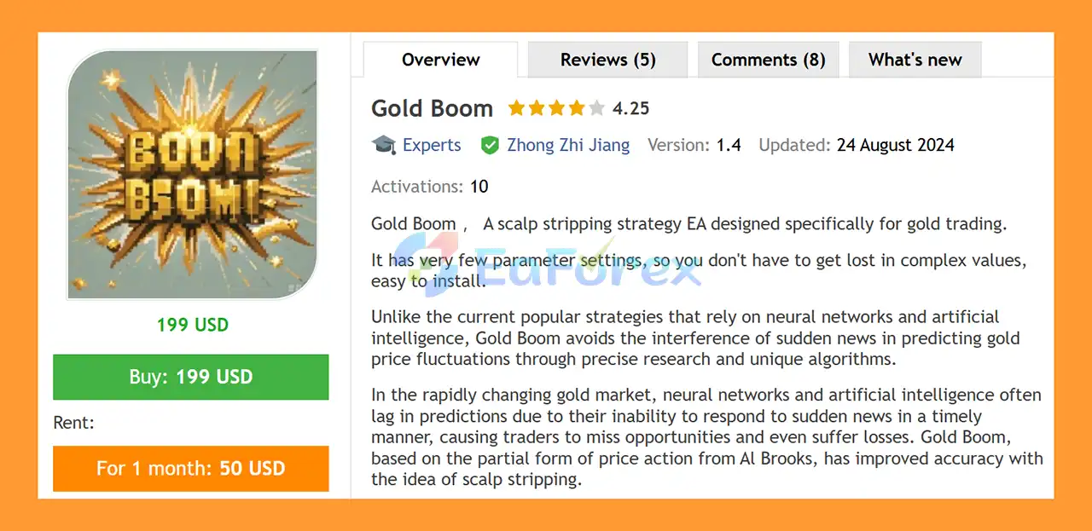Show the What's new tab
Screen dimensions: 1092x531
coord(915,60)
